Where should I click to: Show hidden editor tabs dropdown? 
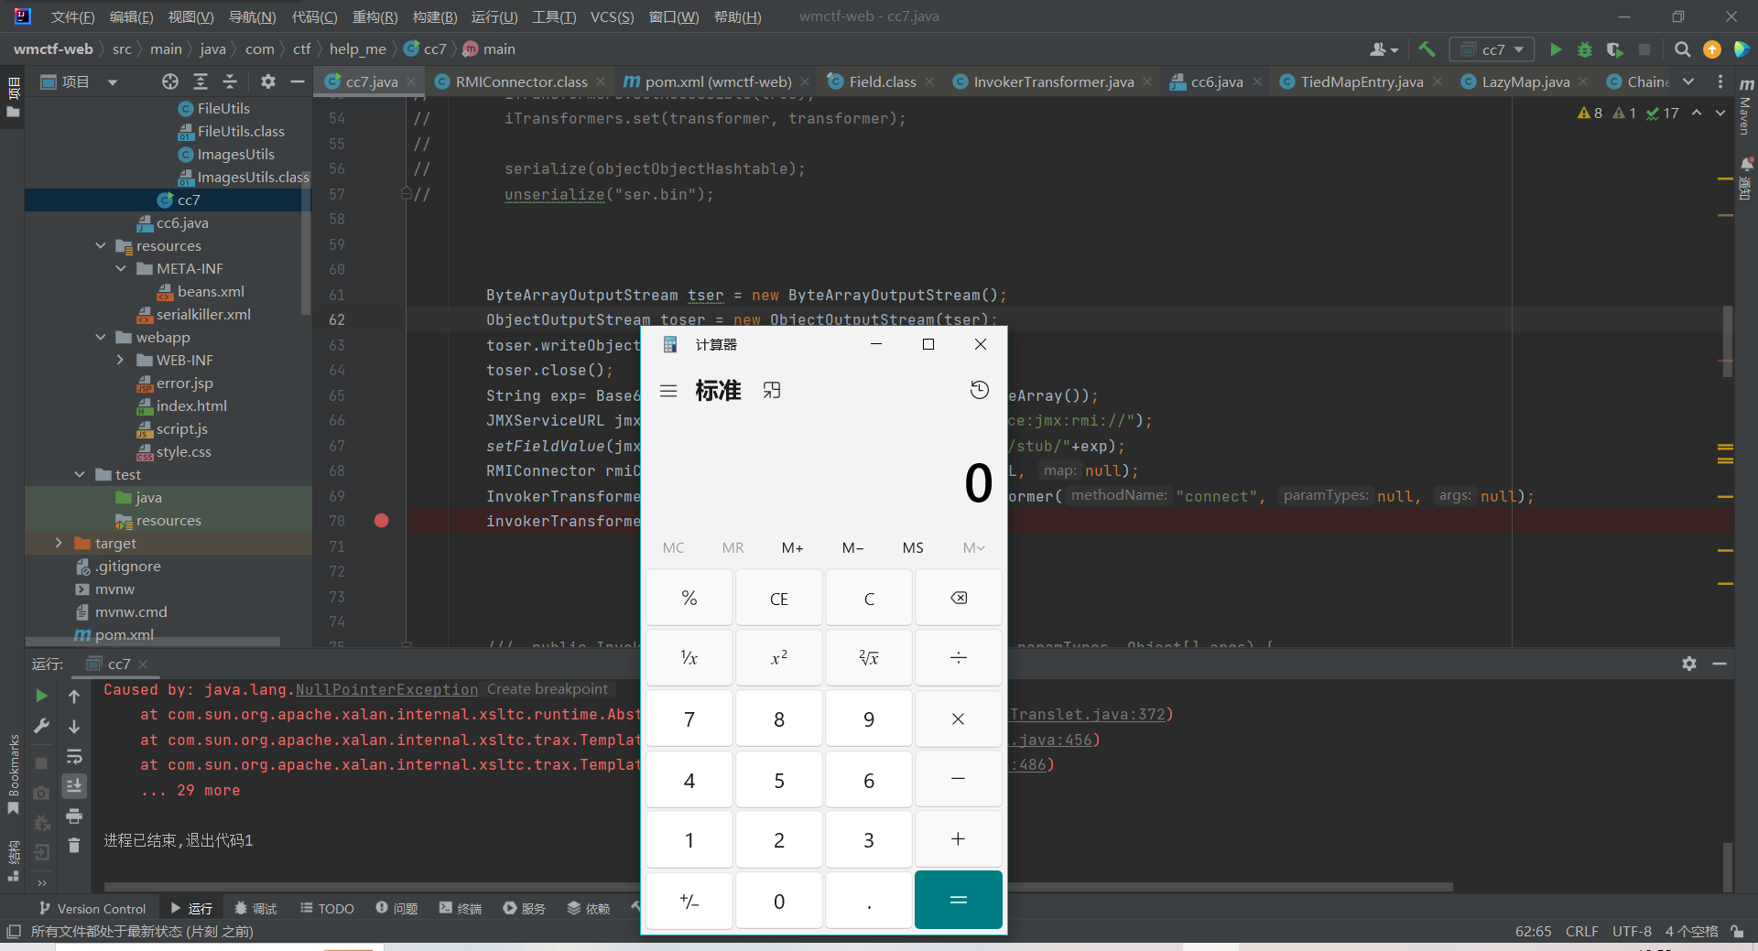(1688, 81)
